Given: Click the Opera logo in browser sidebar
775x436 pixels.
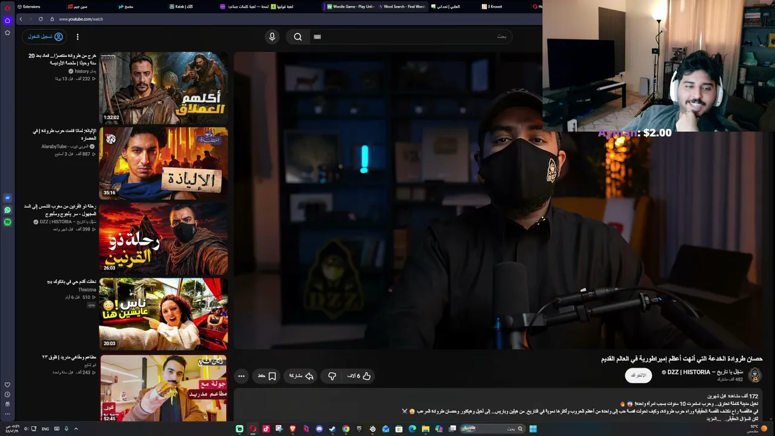Looking at the screenshot, I should pos(7,8).
